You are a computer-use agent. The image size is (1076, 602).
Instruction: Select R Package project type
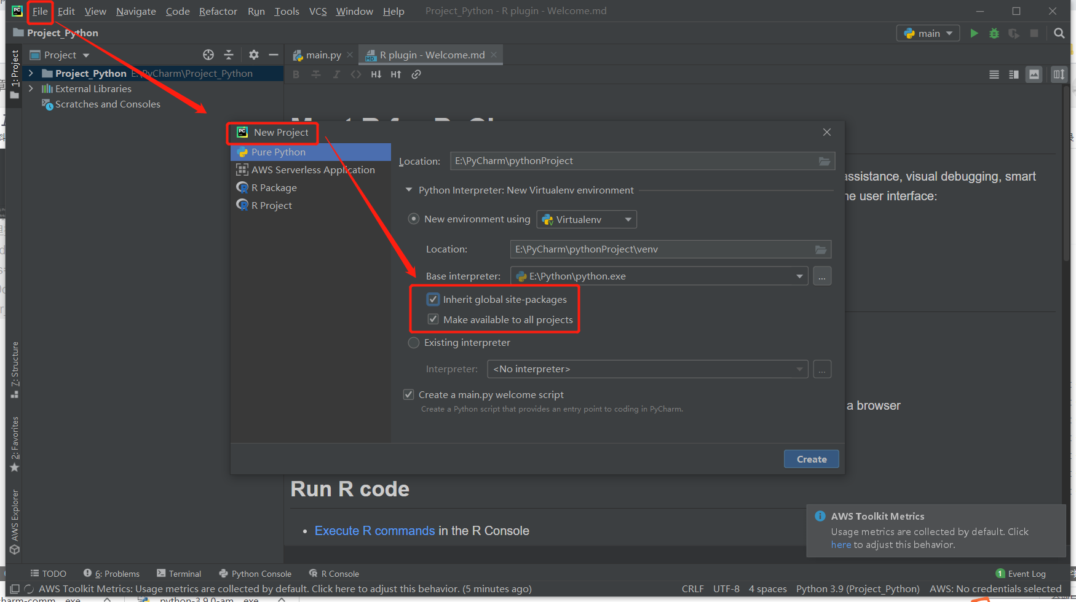[311, 187]
